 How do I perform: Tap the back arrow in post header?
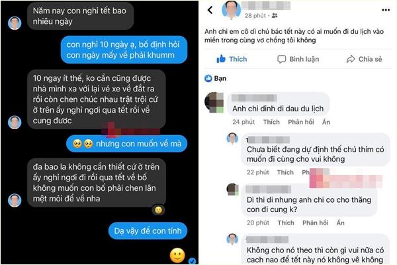210,10
